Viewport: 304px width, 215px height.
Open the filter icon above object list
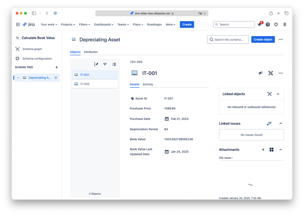pos(105,64)
